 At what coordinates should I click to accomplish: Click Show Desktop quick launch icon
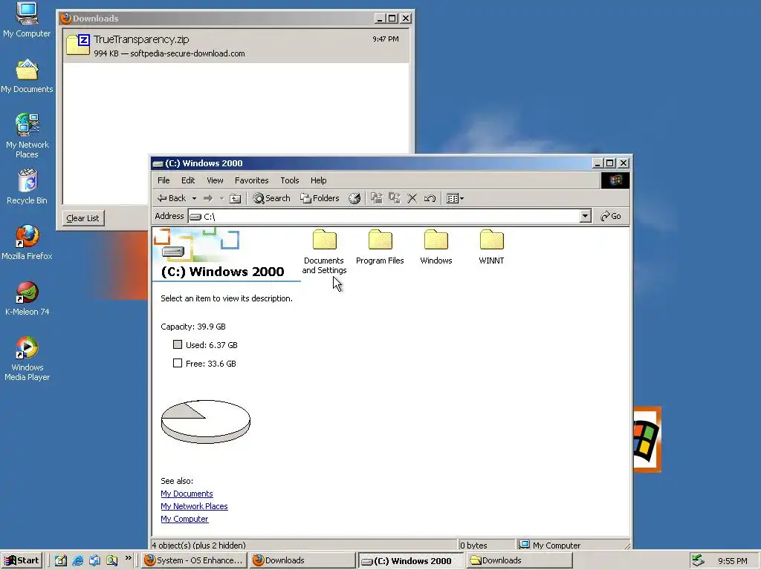coord(61,560)
